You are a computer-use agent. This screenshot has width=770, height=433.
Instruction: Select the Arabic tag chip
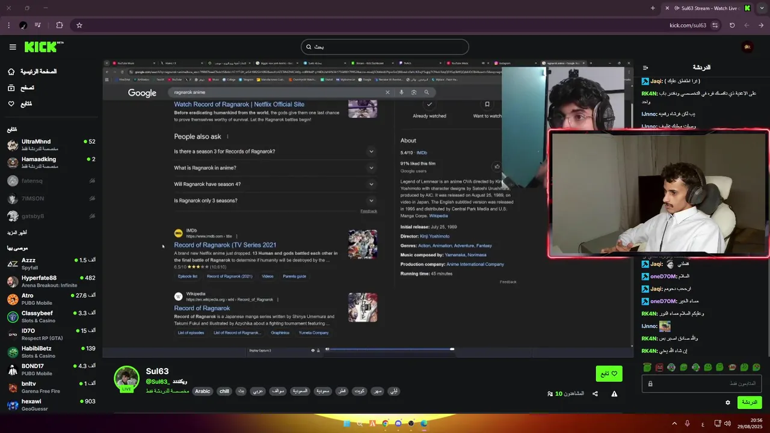[x=203, y=391]
